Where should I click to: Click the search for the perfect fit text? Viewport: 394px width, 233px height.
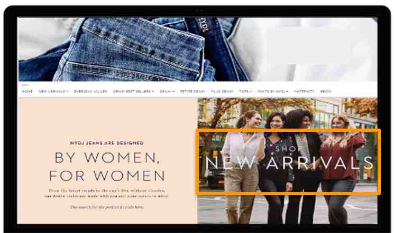(107, 207)
